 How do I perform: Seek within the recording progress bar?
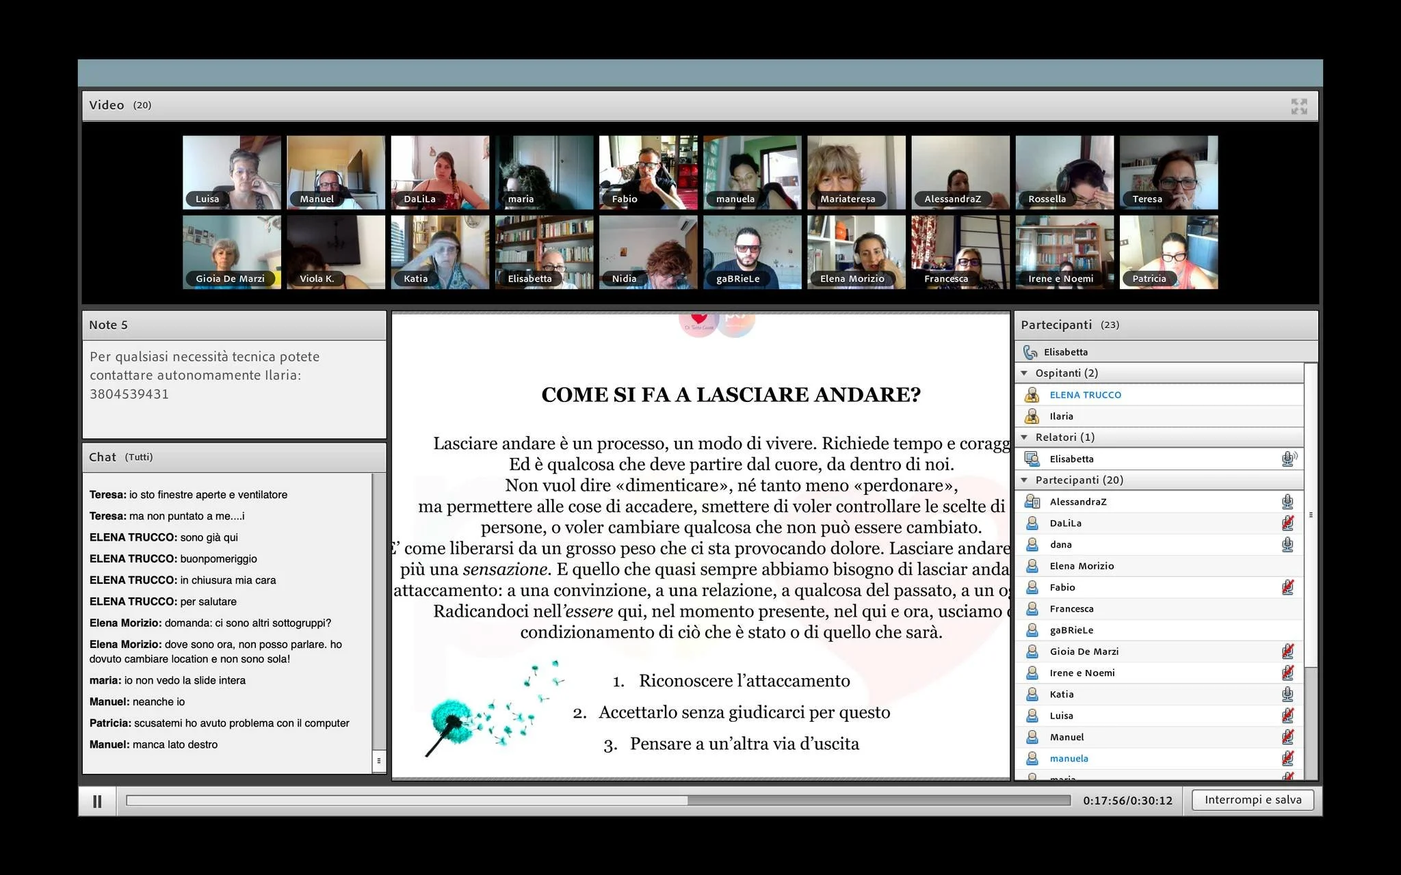(598, 800)
